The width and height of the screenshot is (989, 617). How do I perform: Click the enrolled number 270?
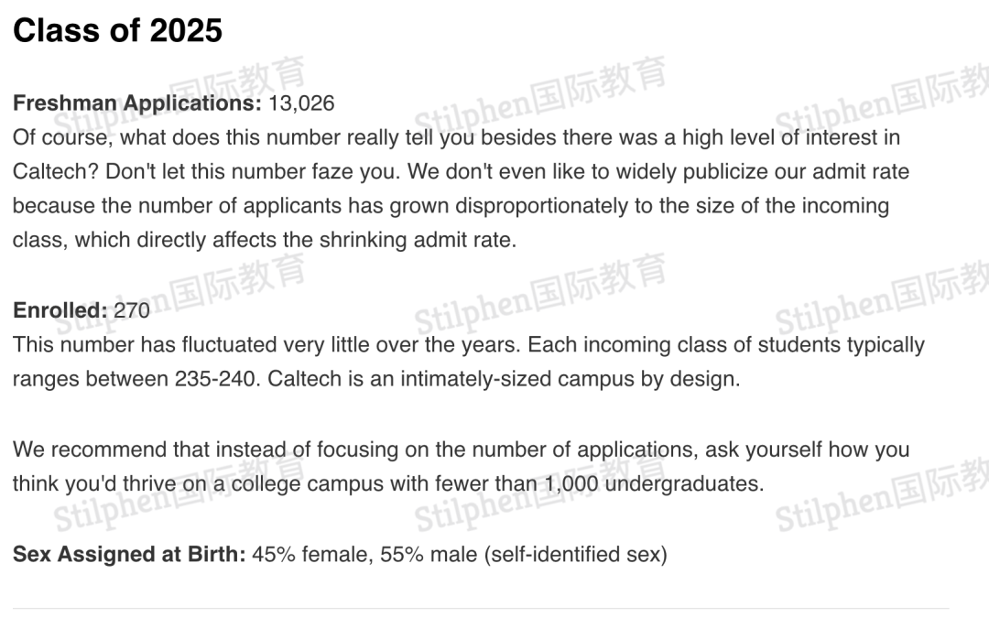pyautogui.click(x=132, y=310)
